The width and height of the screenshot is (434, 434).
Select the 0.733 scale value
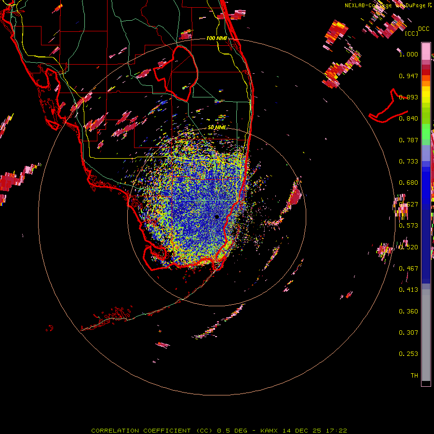click(x=408, y=162)
